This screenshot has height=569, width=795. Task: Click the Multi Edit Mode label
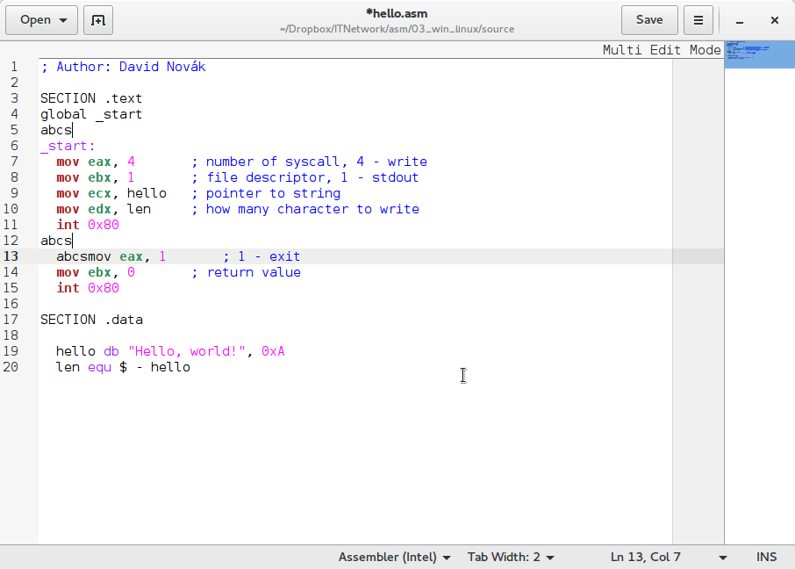click(x=661, y=50)
